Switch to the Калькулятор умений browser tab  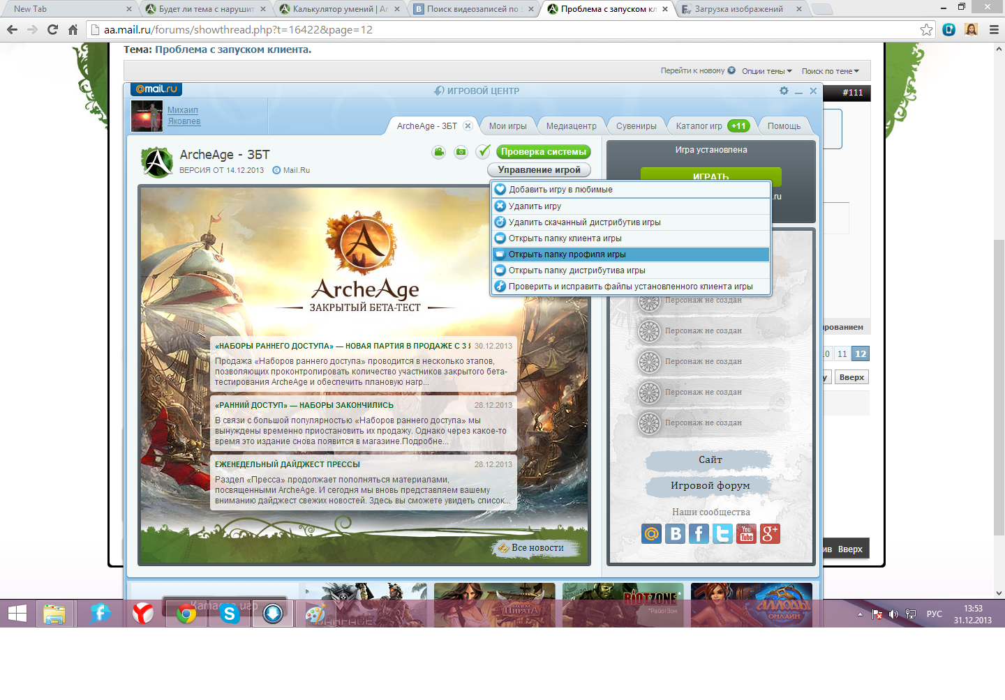339,9
